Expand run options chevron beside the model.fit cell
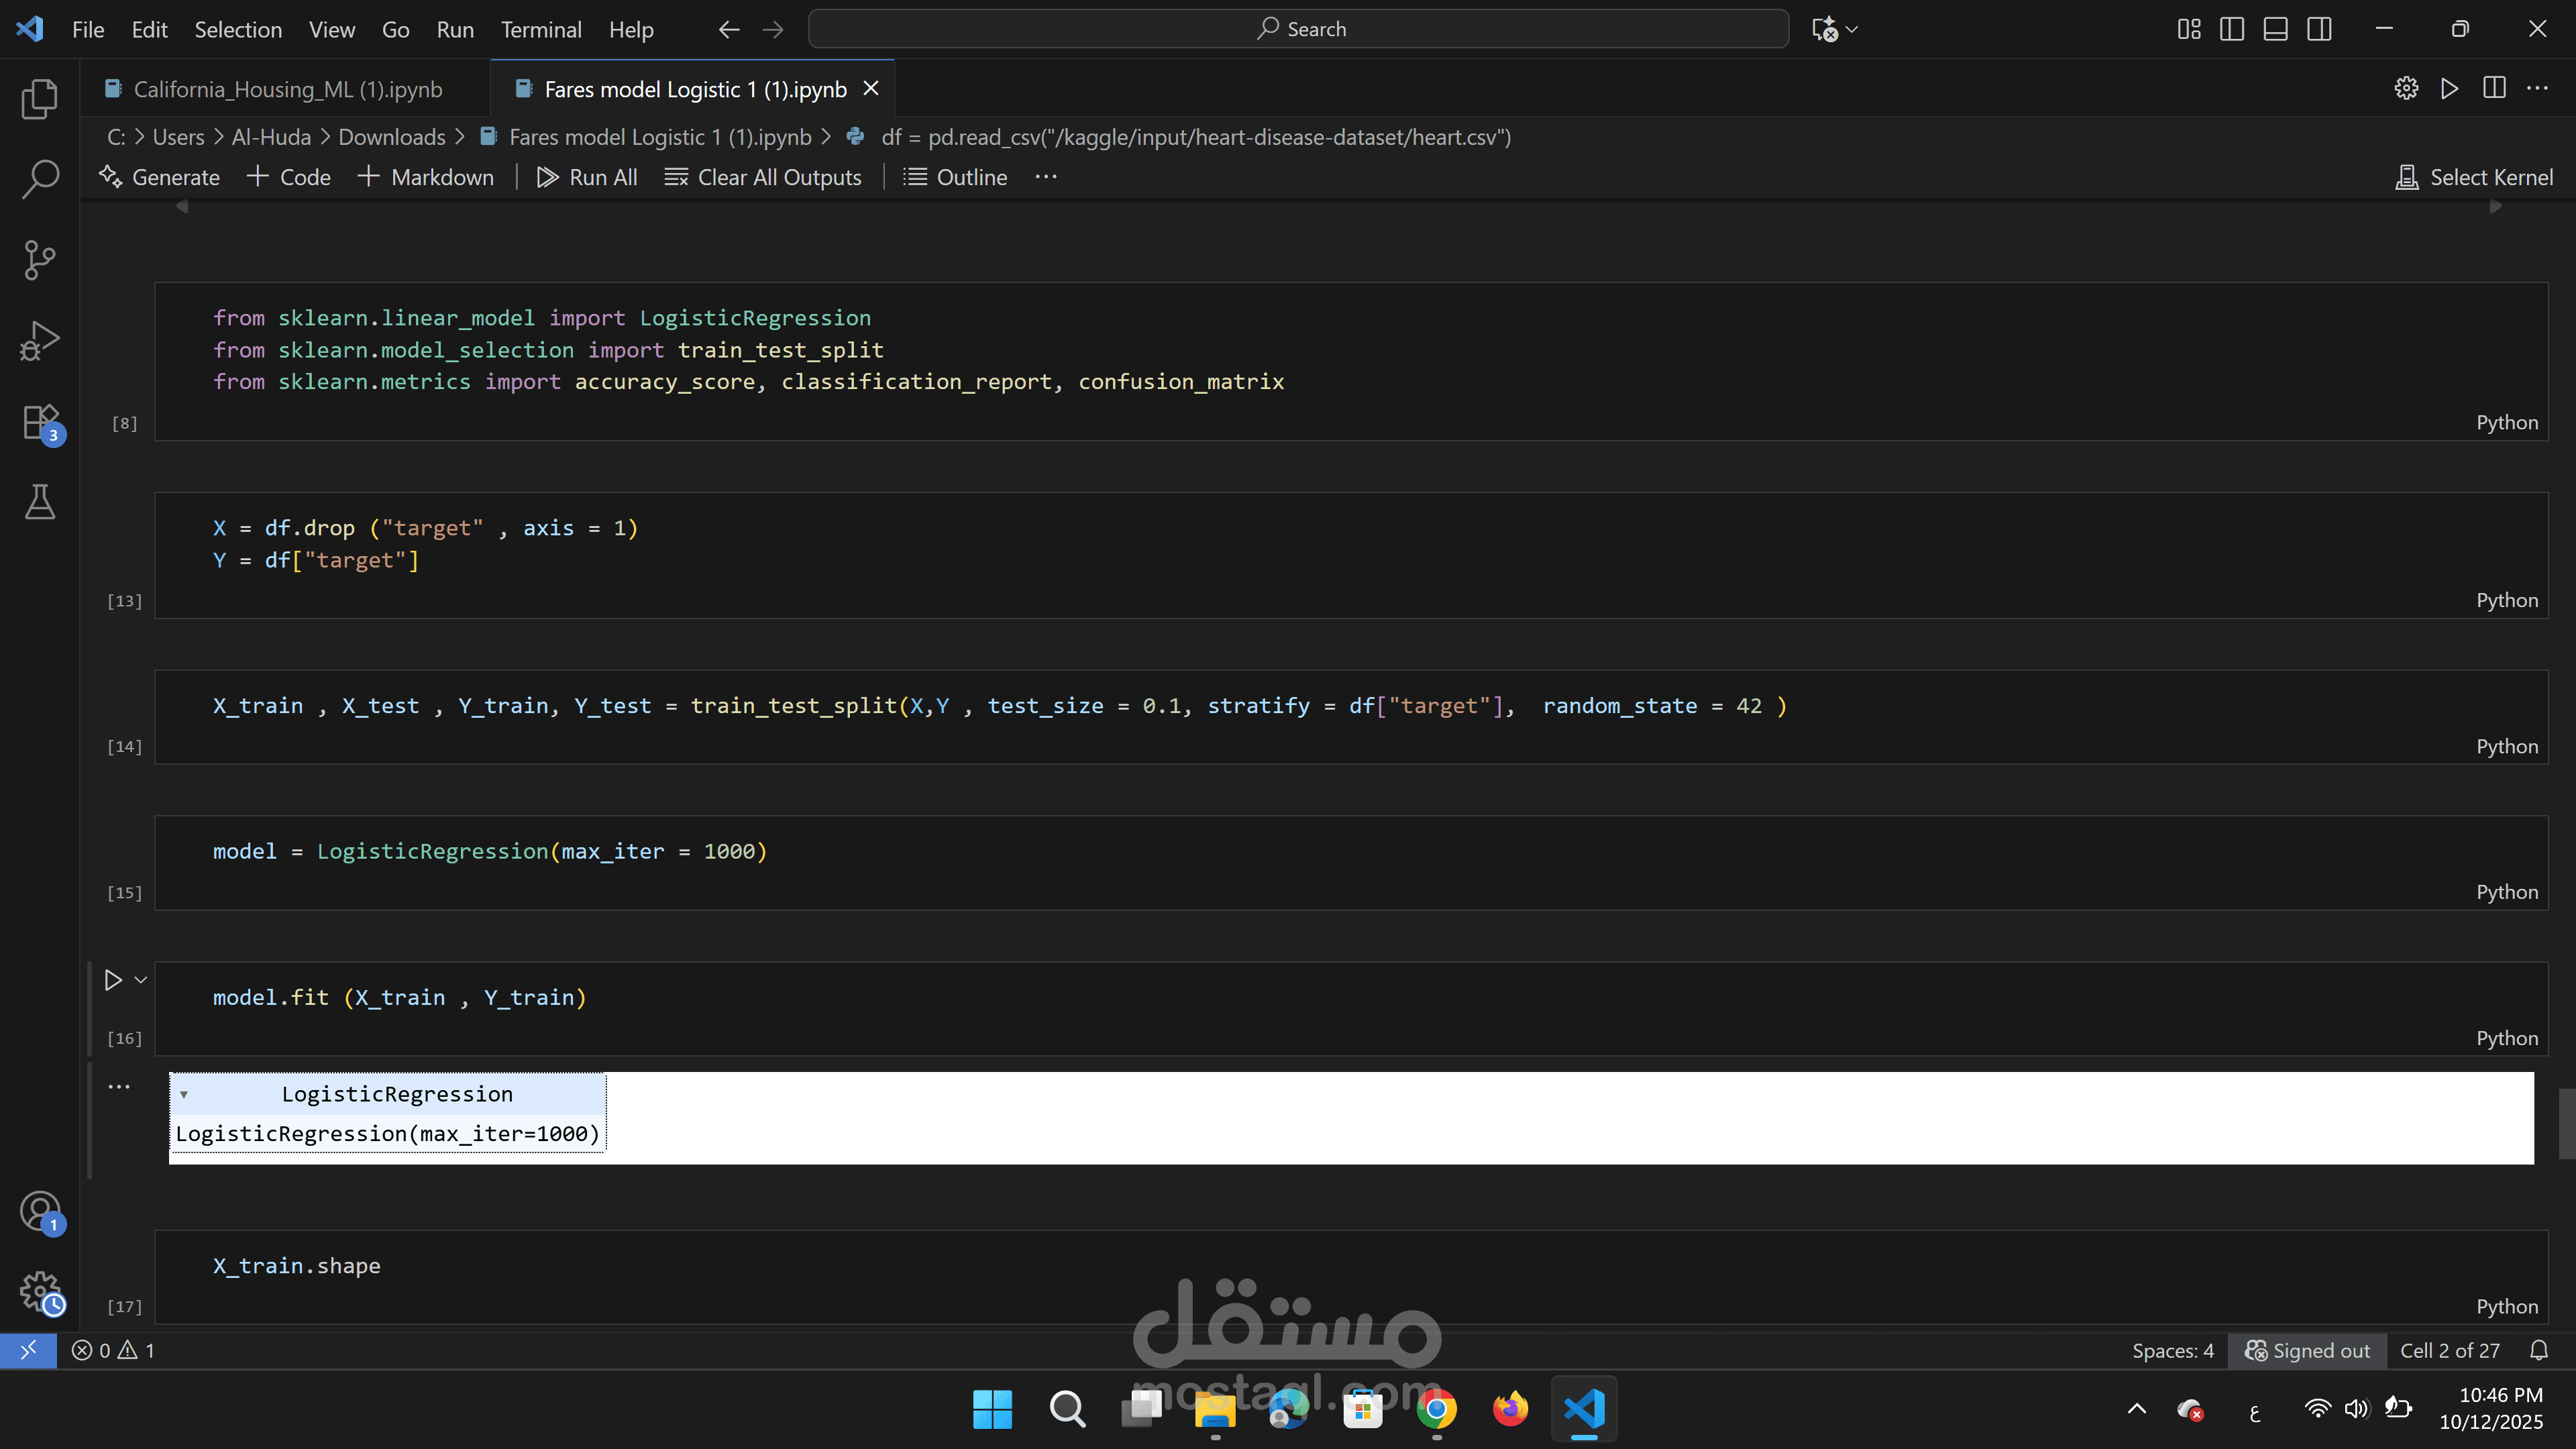This screenshot has width=2576, height=1449. click(141, 980)
